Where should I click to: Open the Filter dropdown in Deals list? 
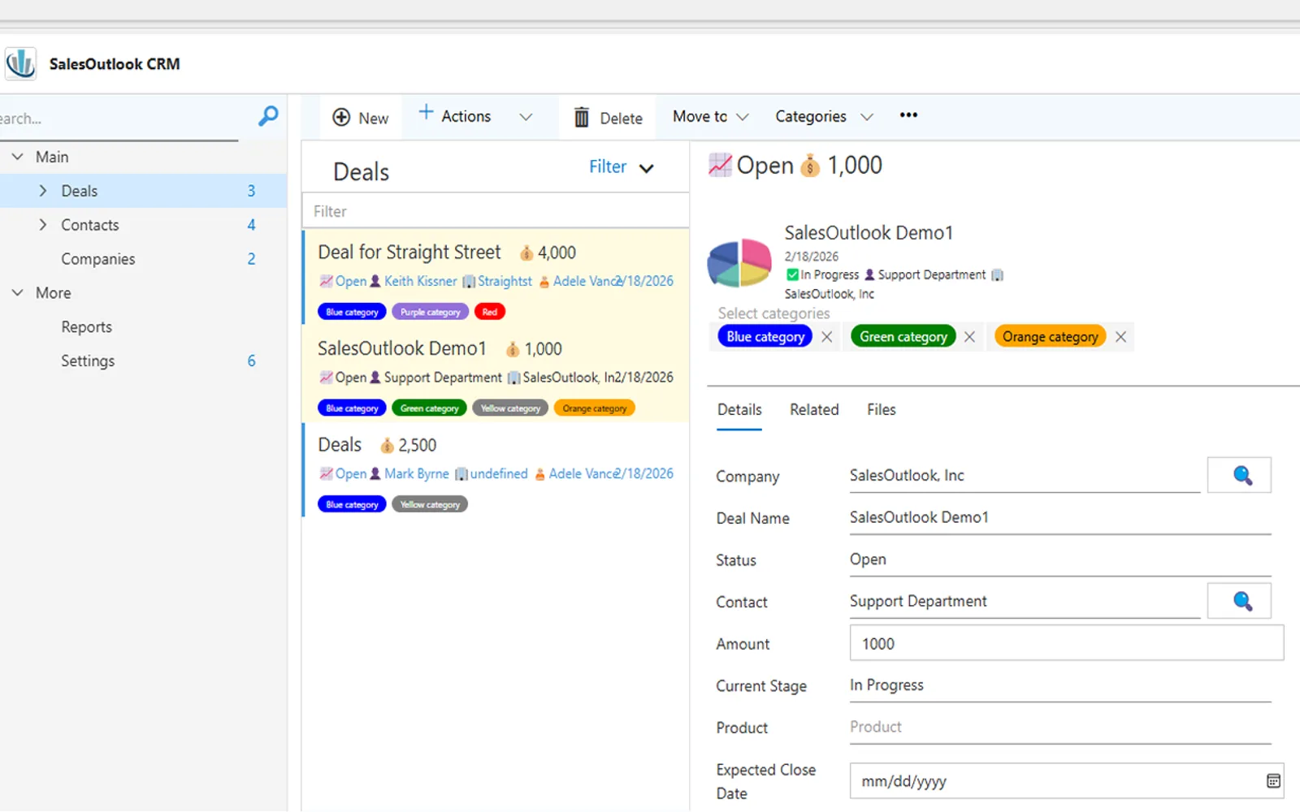(622, 167)
